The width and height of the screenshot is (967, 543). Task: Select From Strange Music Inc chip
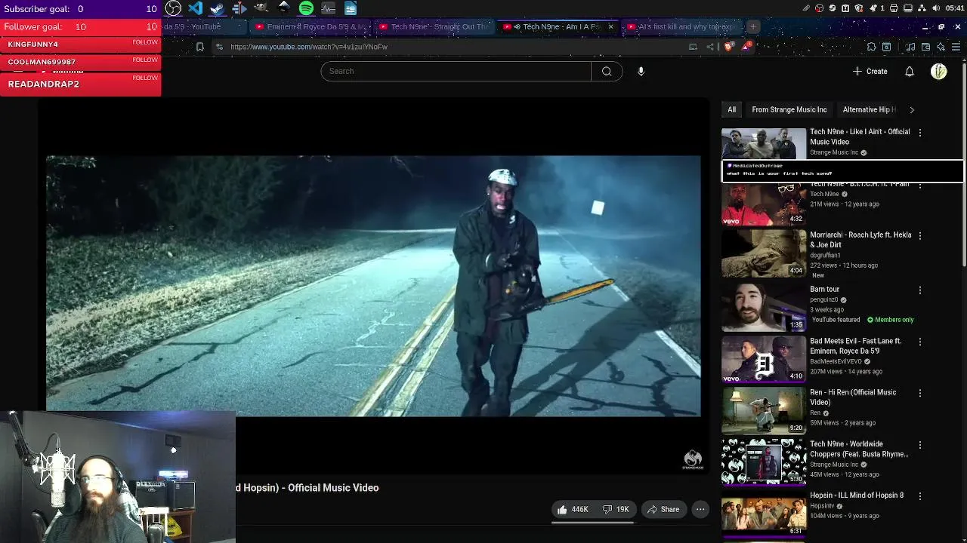789,109
